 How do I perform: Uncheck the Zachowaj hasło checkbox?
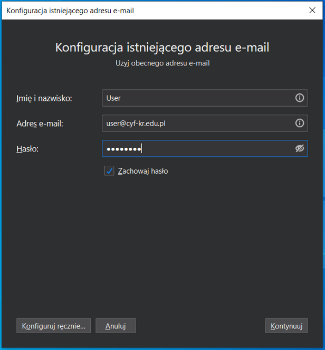click(109, 171)
